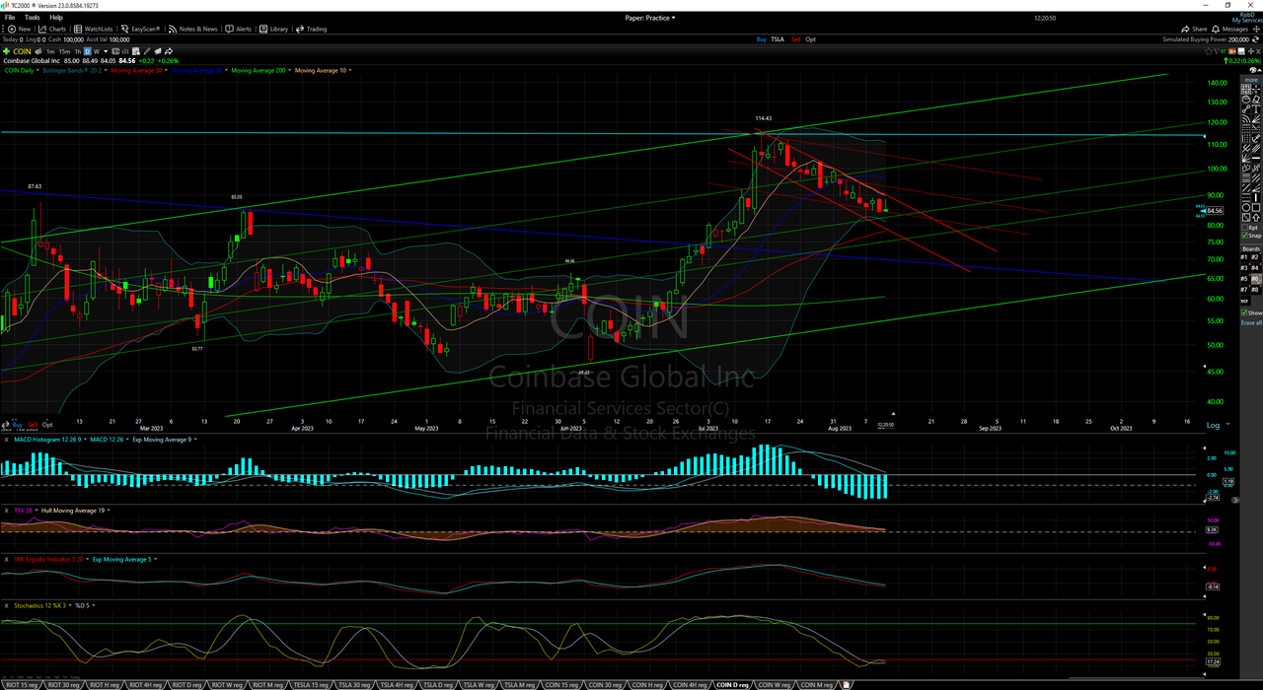The width and height of the screenshot is (1263, 690).
Task: Click the blue Buy button at top
Action: 762,39
